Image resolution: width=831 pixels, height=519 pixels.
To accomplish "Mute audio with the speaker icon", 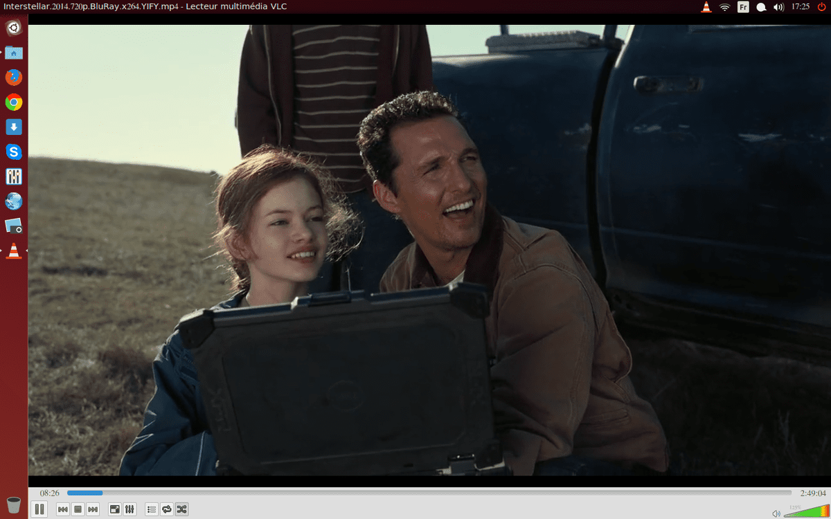I will (776, 513).
